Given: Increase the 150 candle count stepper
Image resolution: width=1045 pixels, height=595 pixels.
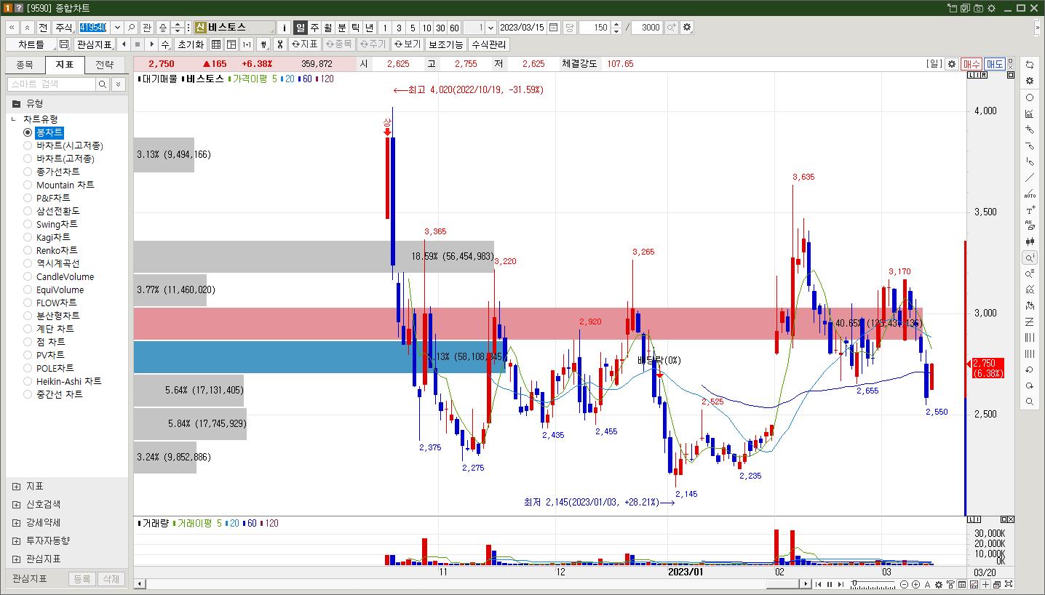Looking at the screenshot, I should point(616,25).
